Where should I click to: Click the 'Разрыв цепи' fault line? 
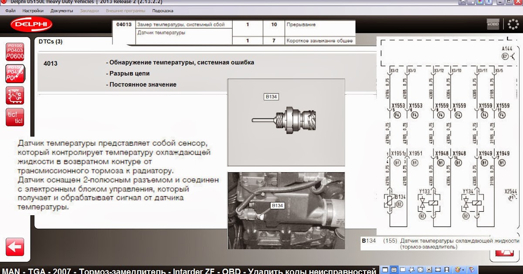(x=128, y=74)
